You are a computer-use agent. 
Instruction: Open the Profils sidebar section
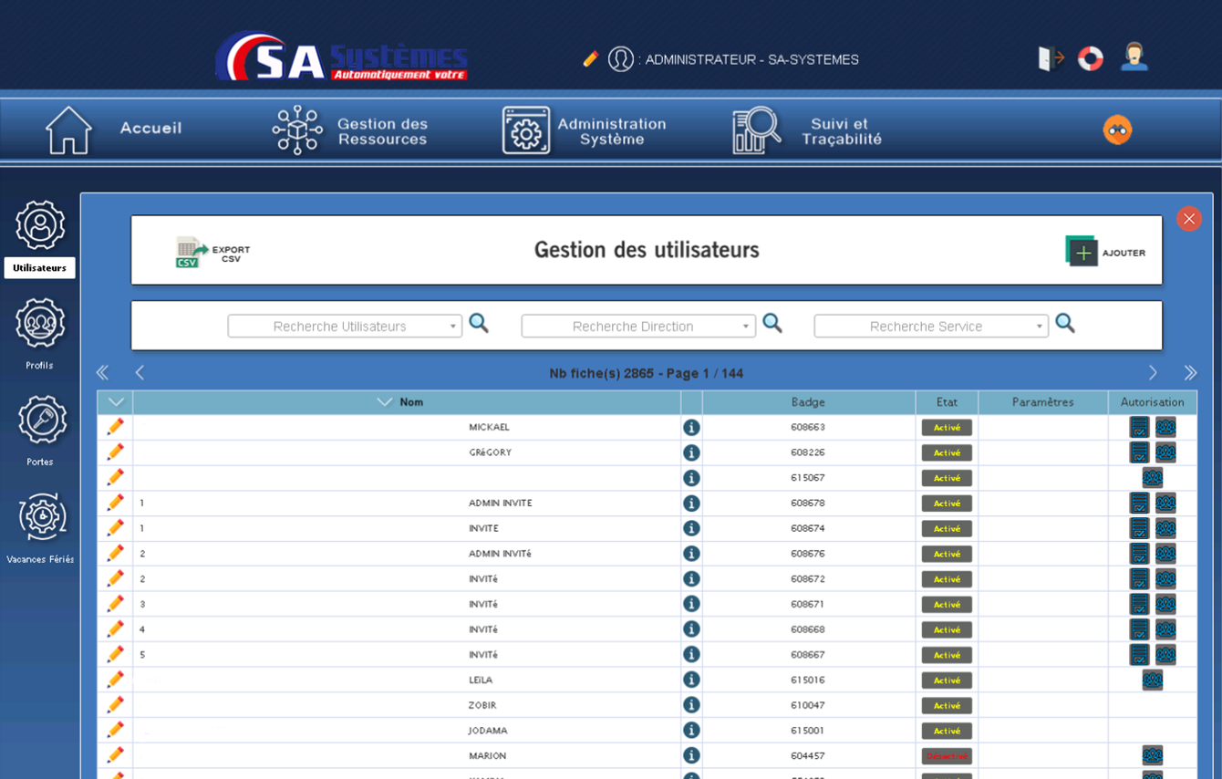point(40,324)
